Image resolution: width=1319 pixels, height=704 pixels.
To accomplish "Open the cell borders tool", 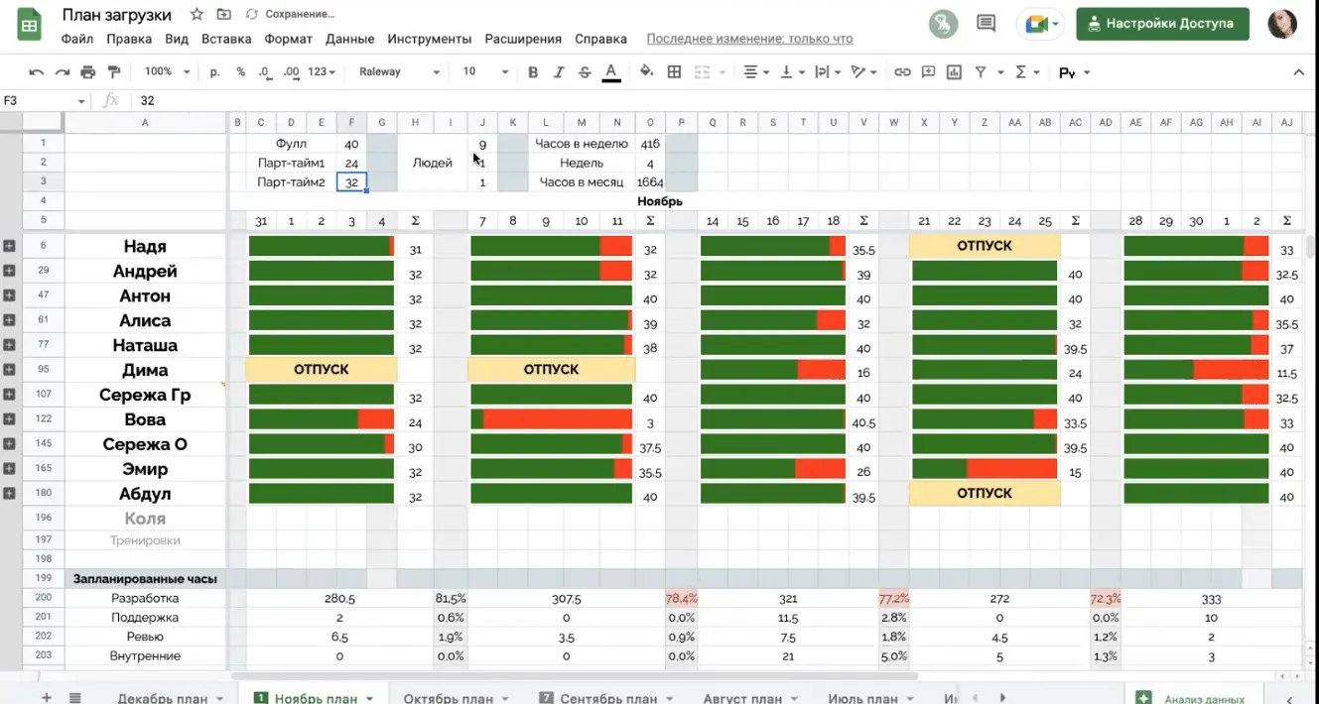I will [x=675, y=72].
